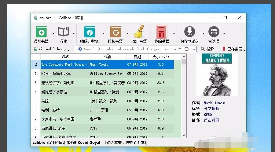This screenshot has height=152, width=275.
Task: Sort by the 大小 (MB) column header
Action: click(x=161, y=57)
